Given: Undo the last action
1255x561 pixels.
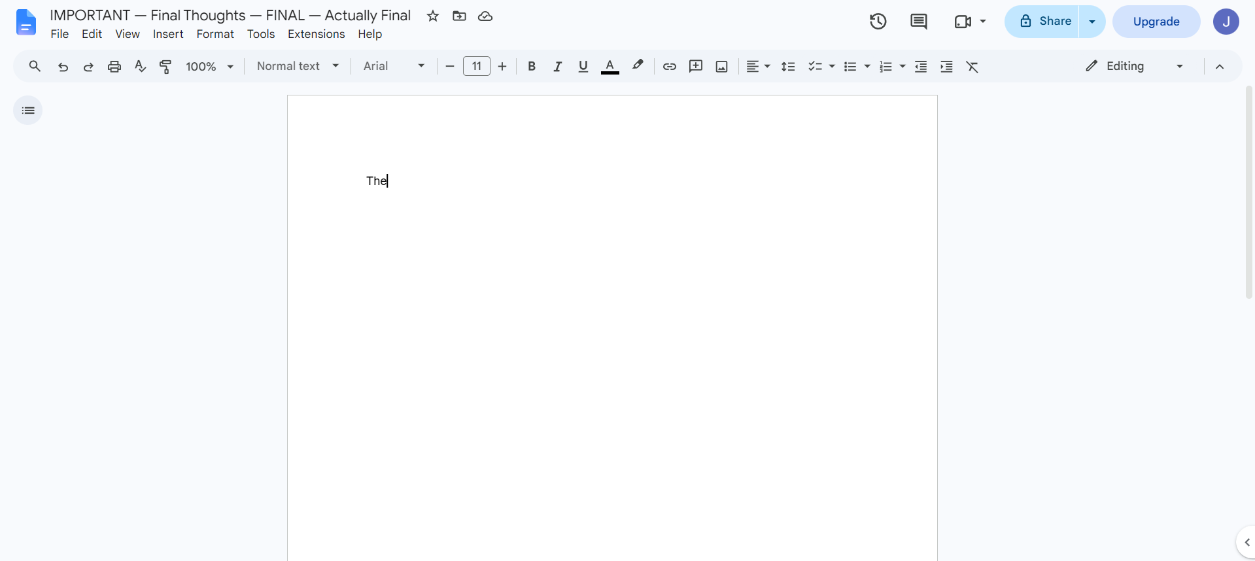Looking at the screenshot, I should tap(63, 66).
